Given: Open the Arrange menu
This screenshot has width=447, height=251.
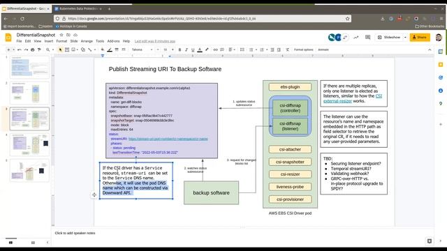Looking at the screenshot, I should point(87,41).
